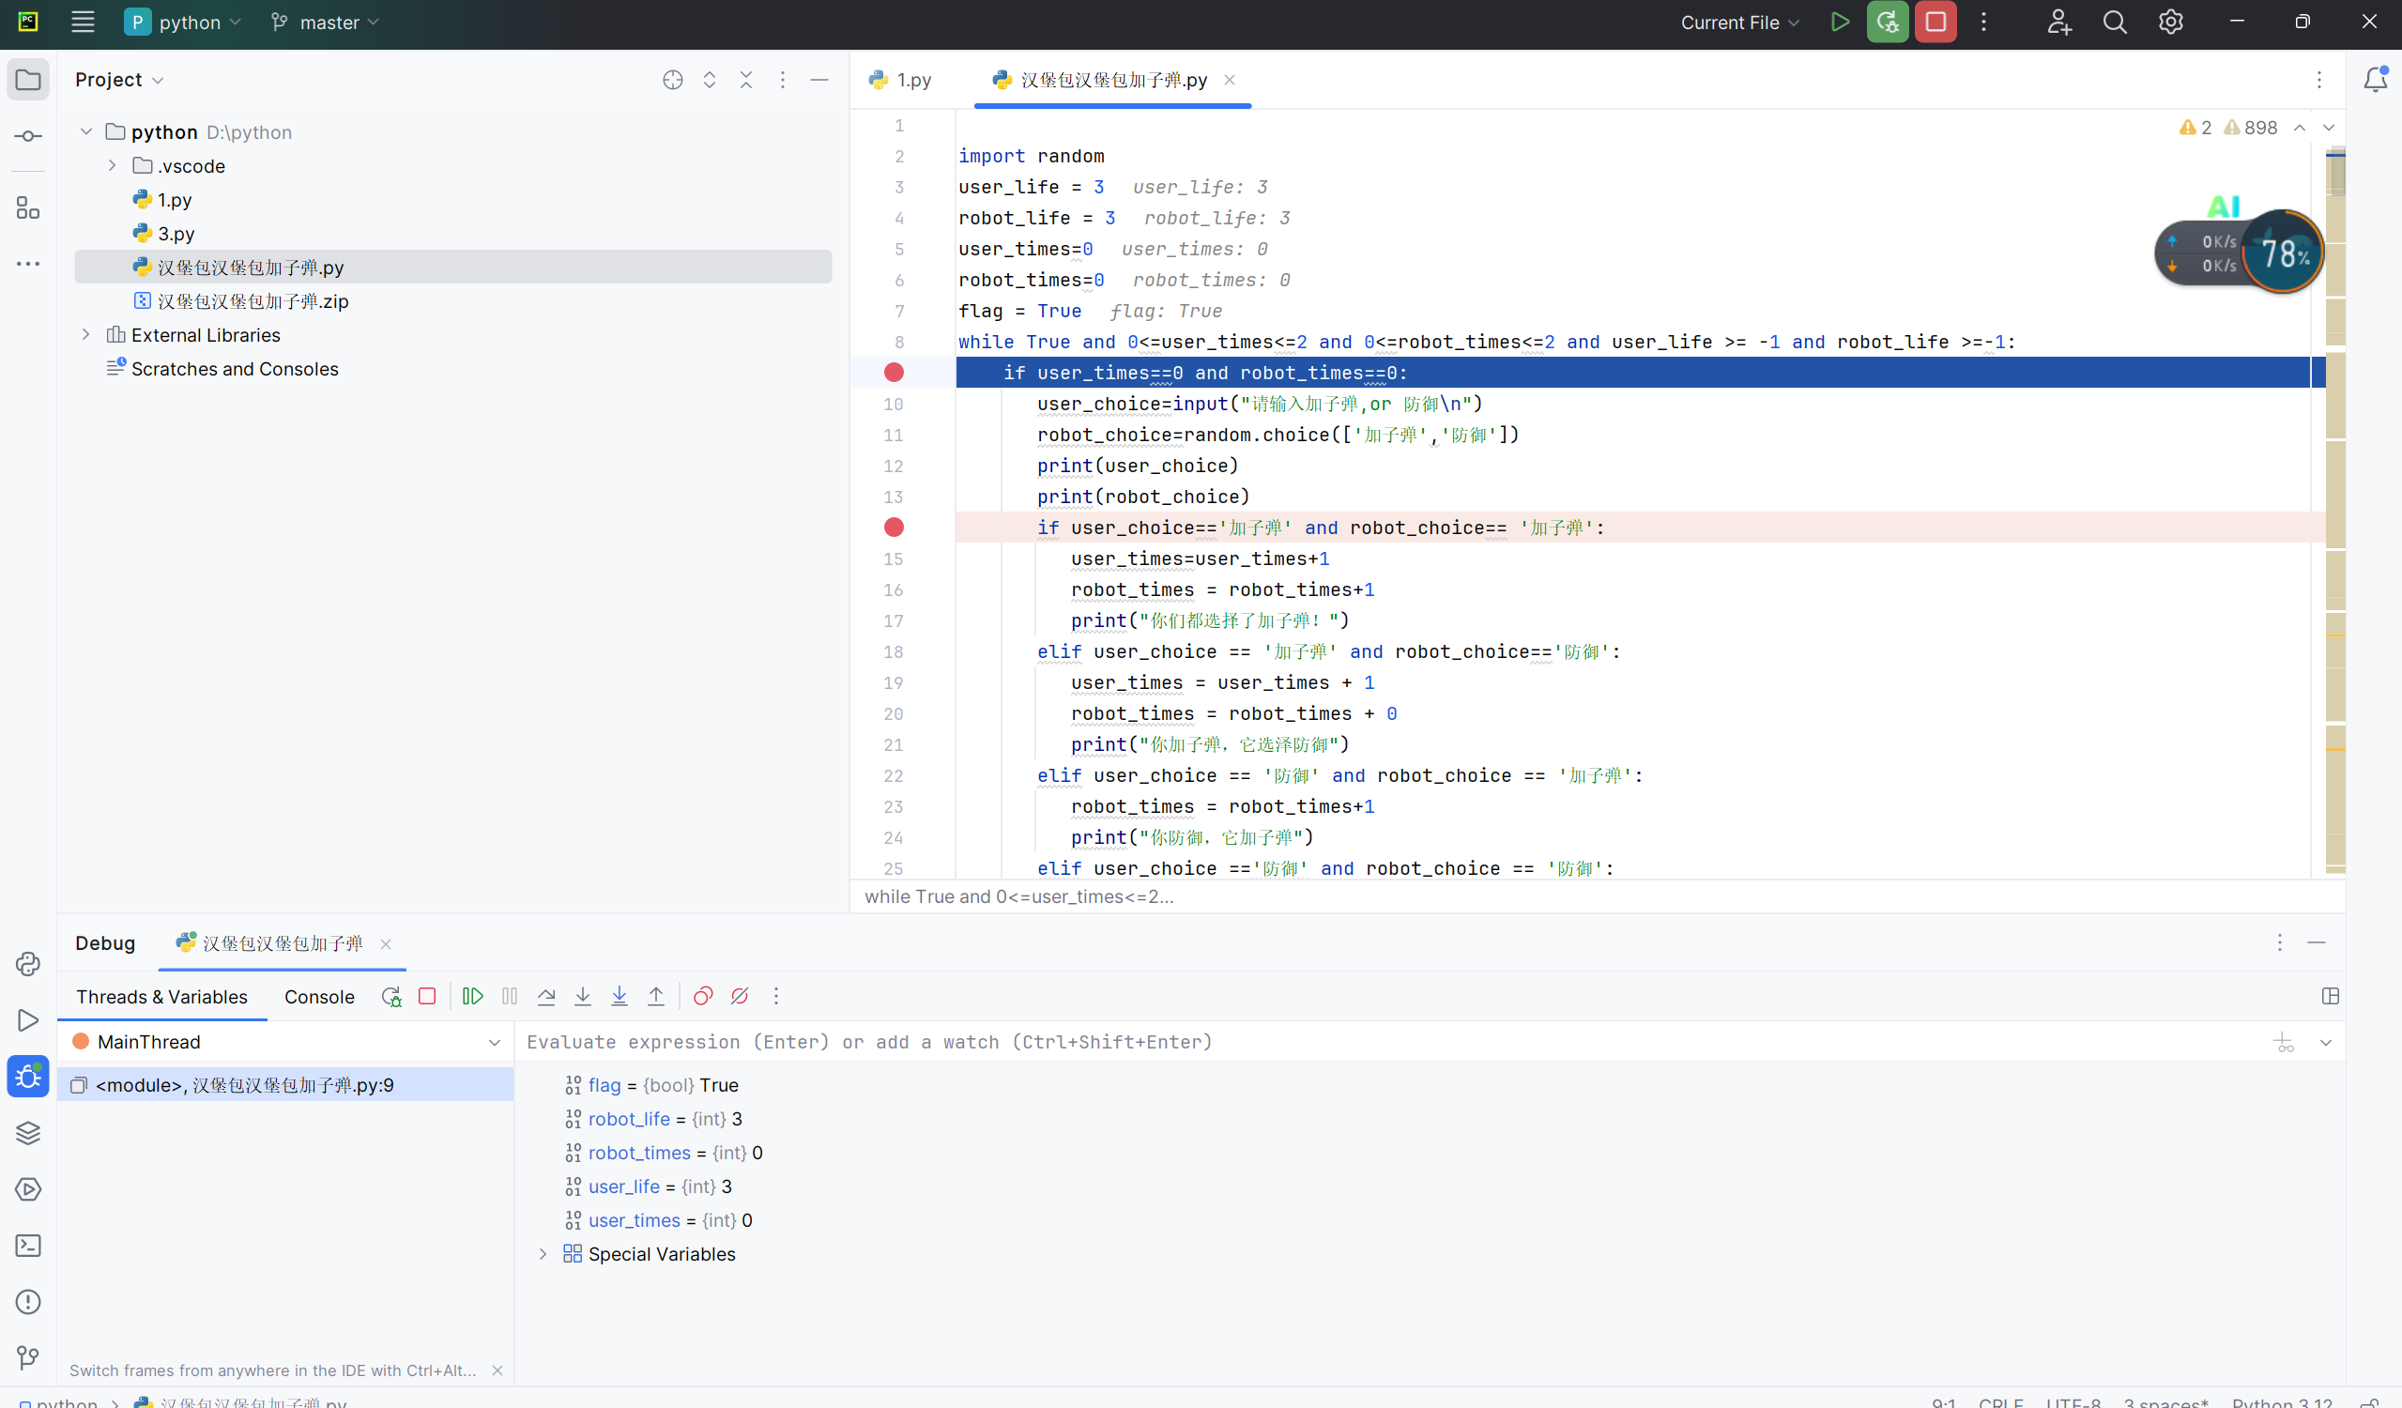Click Step Over in debug toolbar

(x=546, y=996)
